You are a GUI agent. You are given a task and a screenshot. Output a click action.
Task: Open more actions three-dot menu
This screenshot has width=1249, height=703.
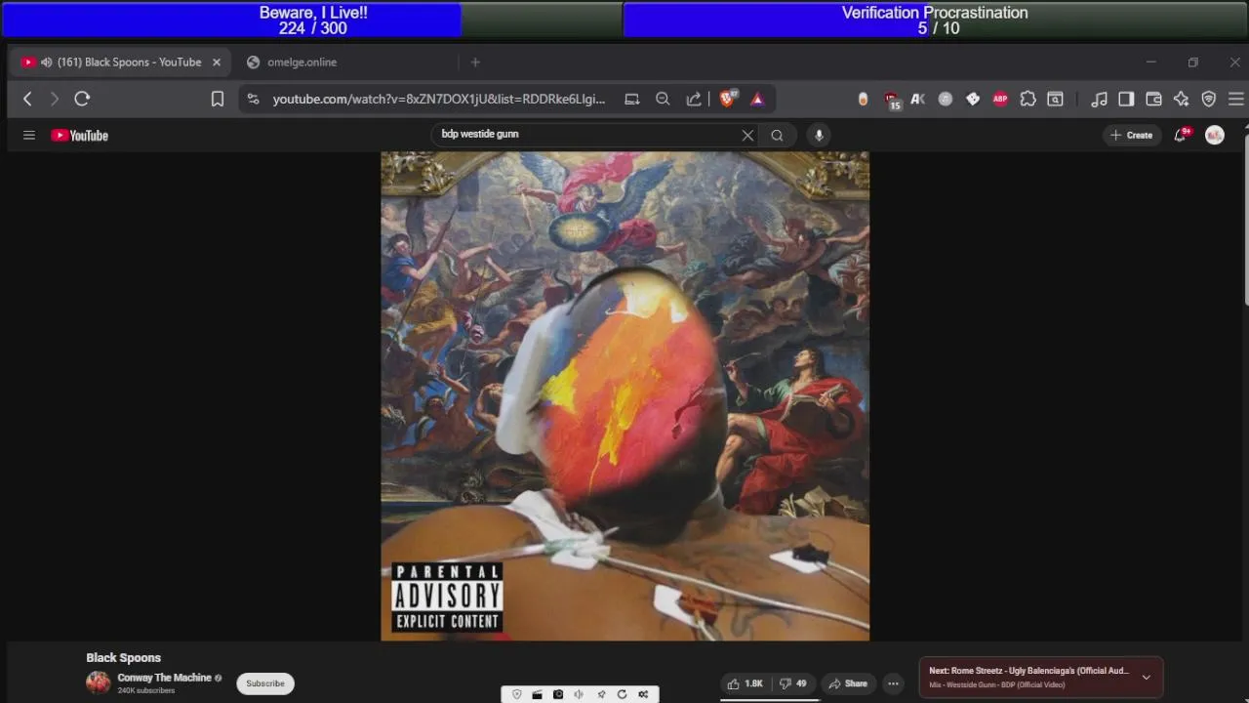[893, 683]
